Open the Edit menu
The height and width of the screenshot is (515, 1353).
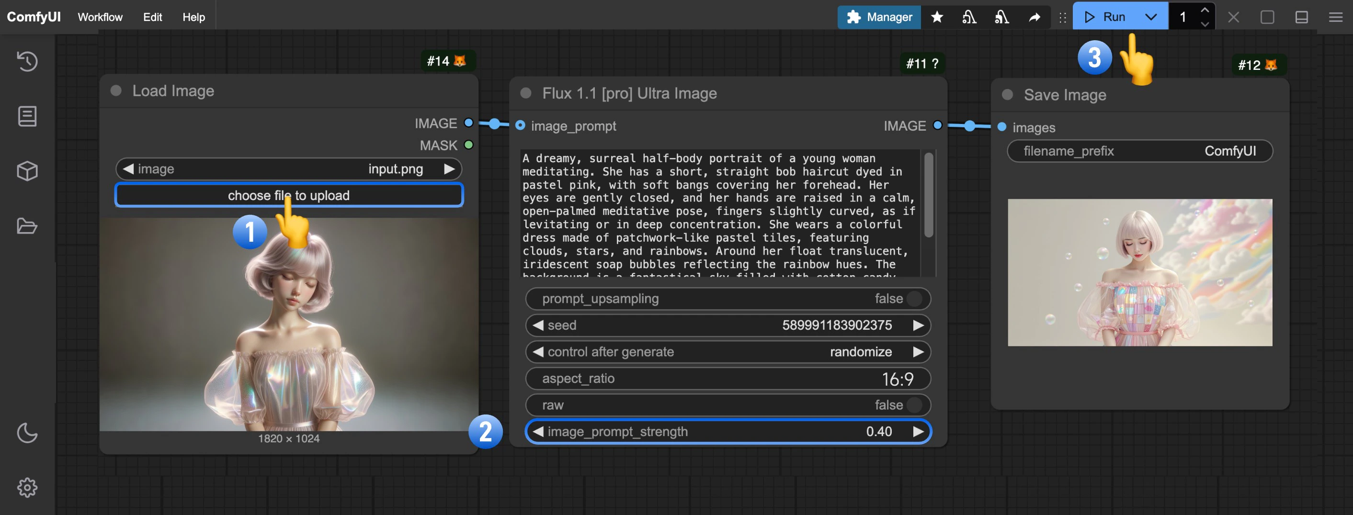click(x=152, y=17)
